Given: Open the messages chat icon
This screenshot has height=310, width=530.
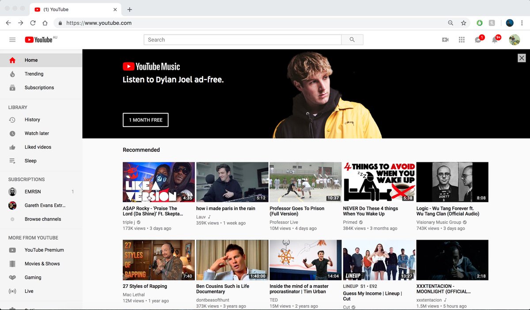Looking at the screenshot, I should pos(478,40).
